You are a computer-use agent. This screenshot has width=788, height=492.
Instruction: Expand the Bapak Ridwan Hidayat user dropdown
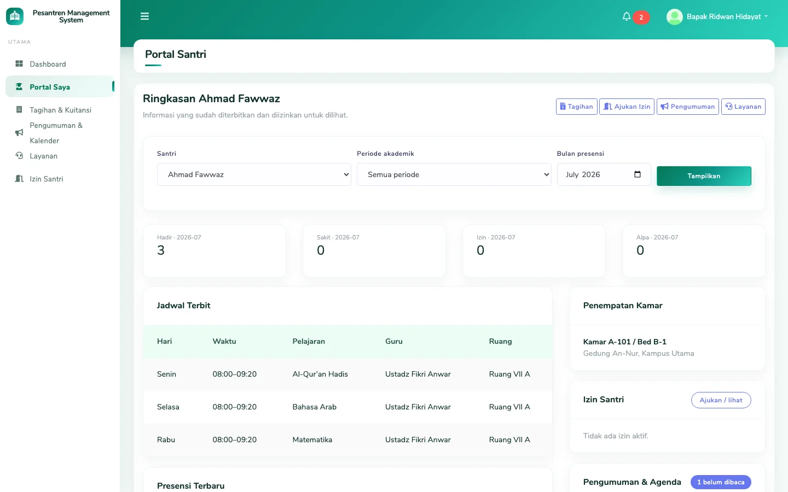(x=717, y=17)
